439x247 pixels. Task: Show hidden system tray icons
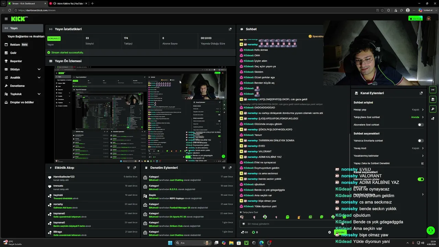(407, 243)
